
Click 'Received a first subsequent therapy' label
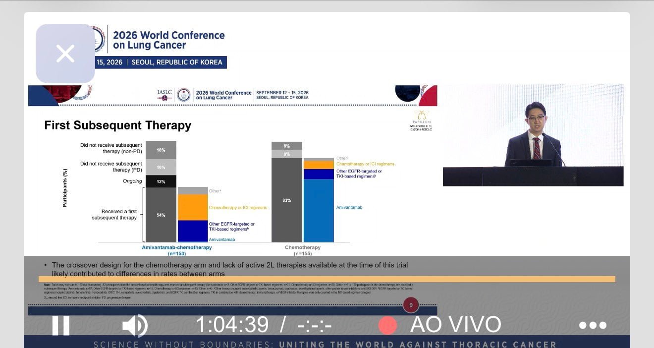click(114, 215)
